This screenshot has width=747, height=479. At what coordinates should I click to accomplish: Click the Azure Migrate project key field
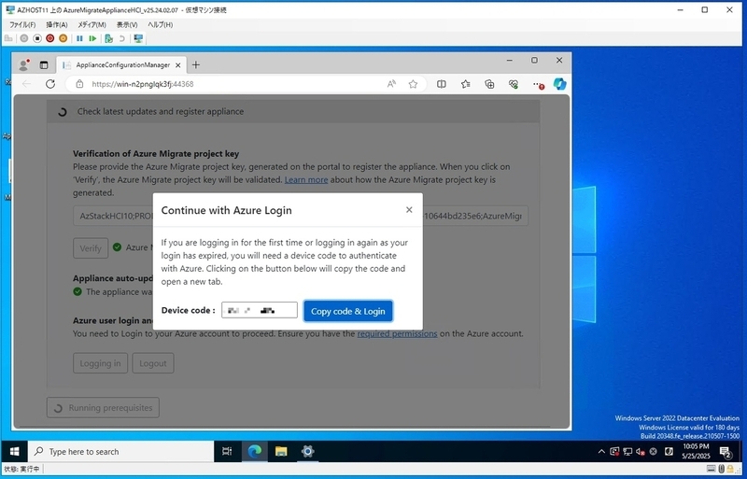300,216
